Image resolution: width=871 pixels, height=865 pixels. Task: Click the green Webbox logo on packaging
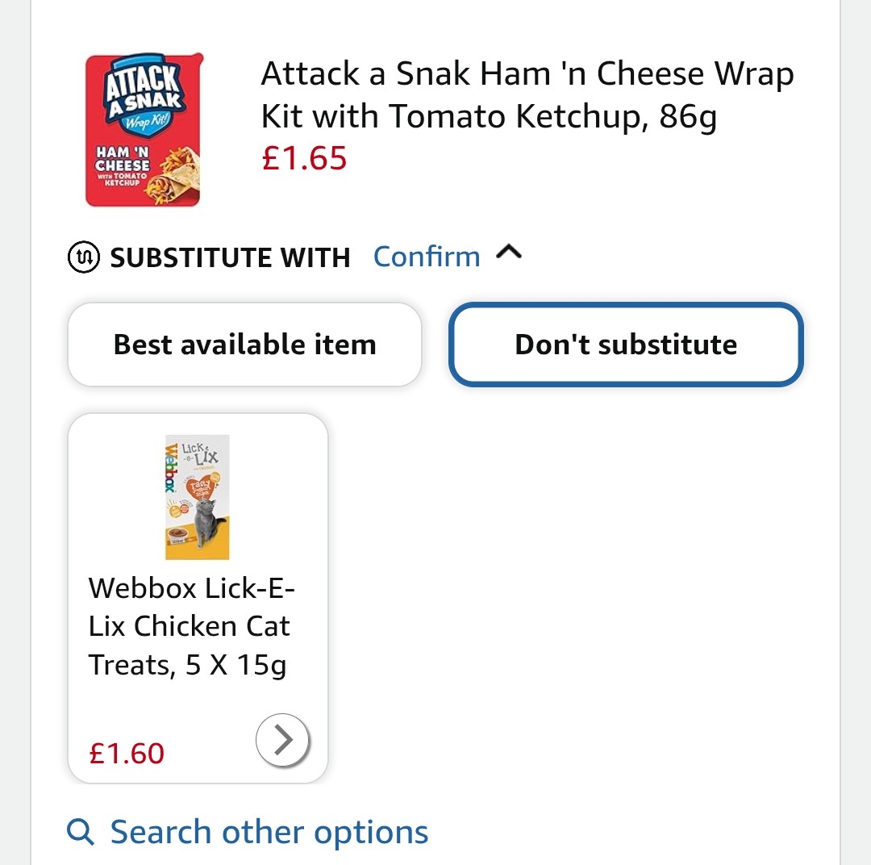pyautogui.click(x=171, y=467)
